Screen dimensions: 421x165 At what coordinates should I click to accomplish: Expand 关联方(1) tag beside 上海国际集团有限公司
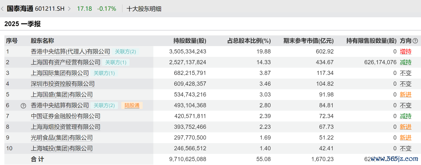104,73
